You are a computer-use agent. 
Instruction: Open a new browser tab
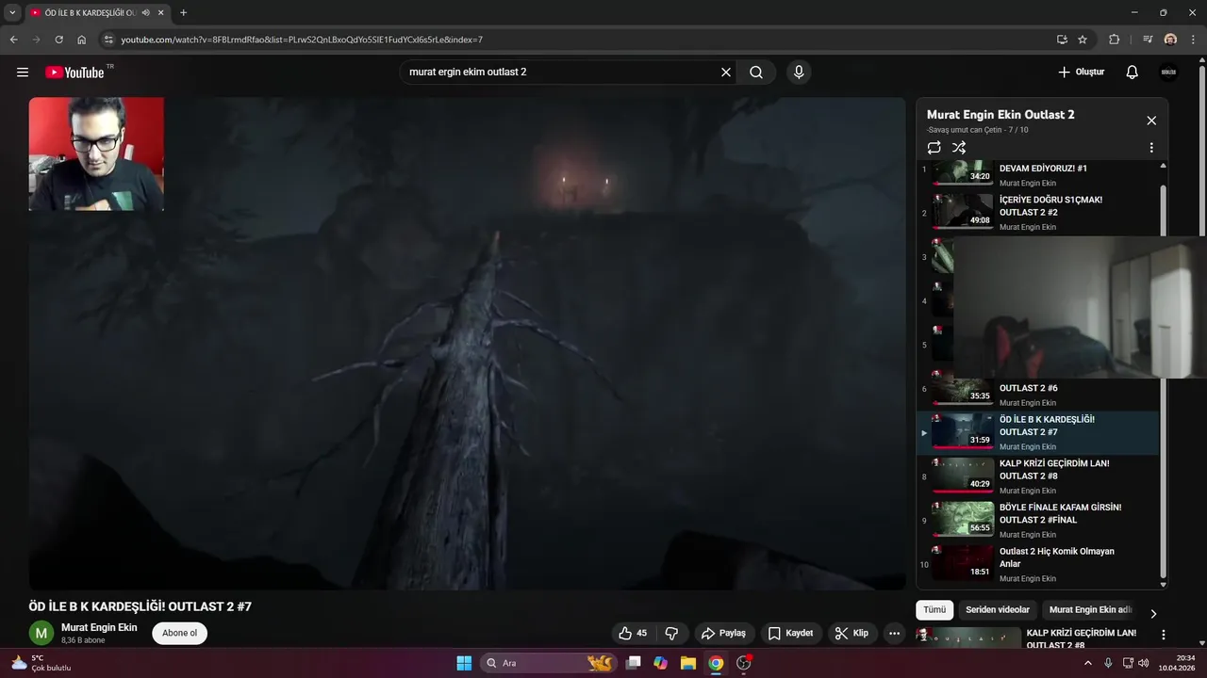(183, 13)
